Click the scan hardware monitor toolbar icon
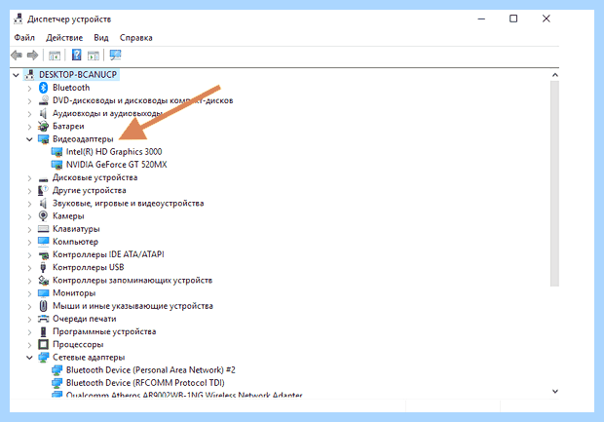Image resolution: width=604 pixels, height=422 pixels. (x=115, y=56)
